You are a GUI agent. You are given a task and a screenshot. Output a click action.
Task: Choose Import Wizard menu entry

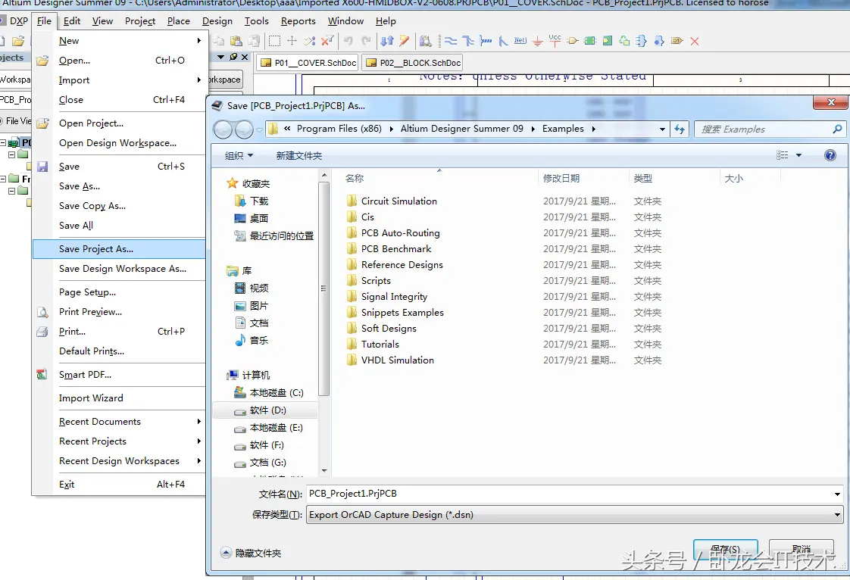[119, 398]
